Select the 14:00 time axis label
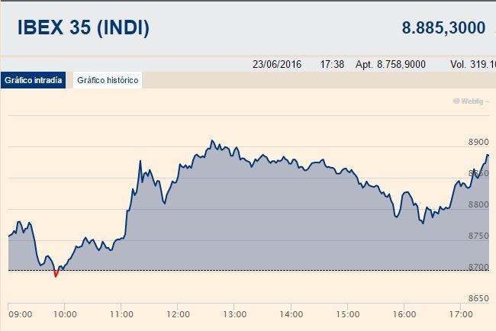Viewport: 496px width, 331px height. [x=291, y=314]
